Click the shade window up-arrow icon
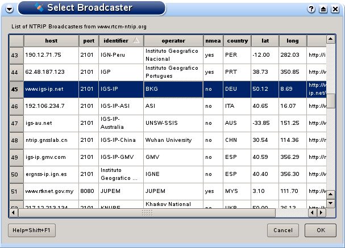 [323, 9]
